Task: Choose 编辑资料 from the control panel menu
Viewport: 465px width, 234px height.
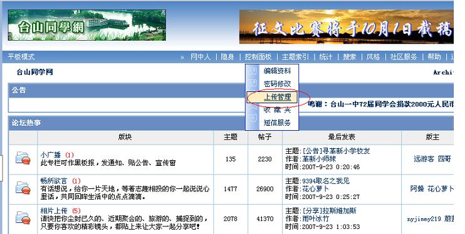Action: pyautogui.click(x=277, y=71)
